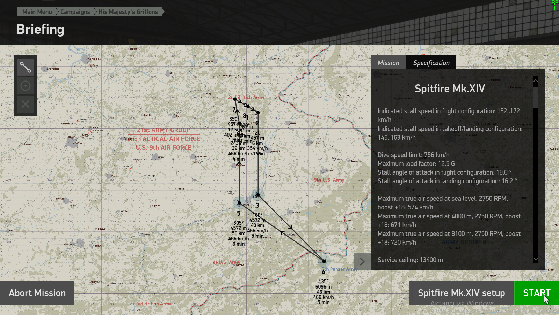Click the 2nd British Army label near waypoint 7
The height and width of the screenshot is (315, 559).
(x=246, y=97)
